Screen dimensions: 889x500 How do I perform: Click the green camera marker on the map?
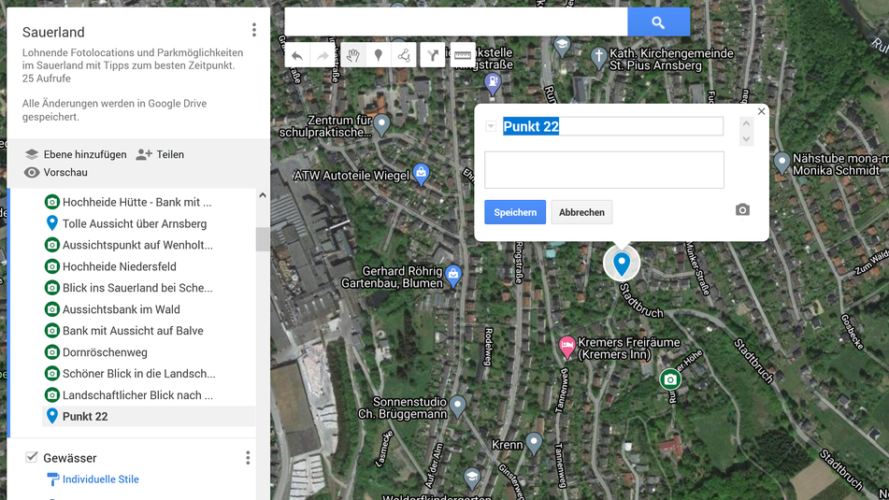click(670, 379)
